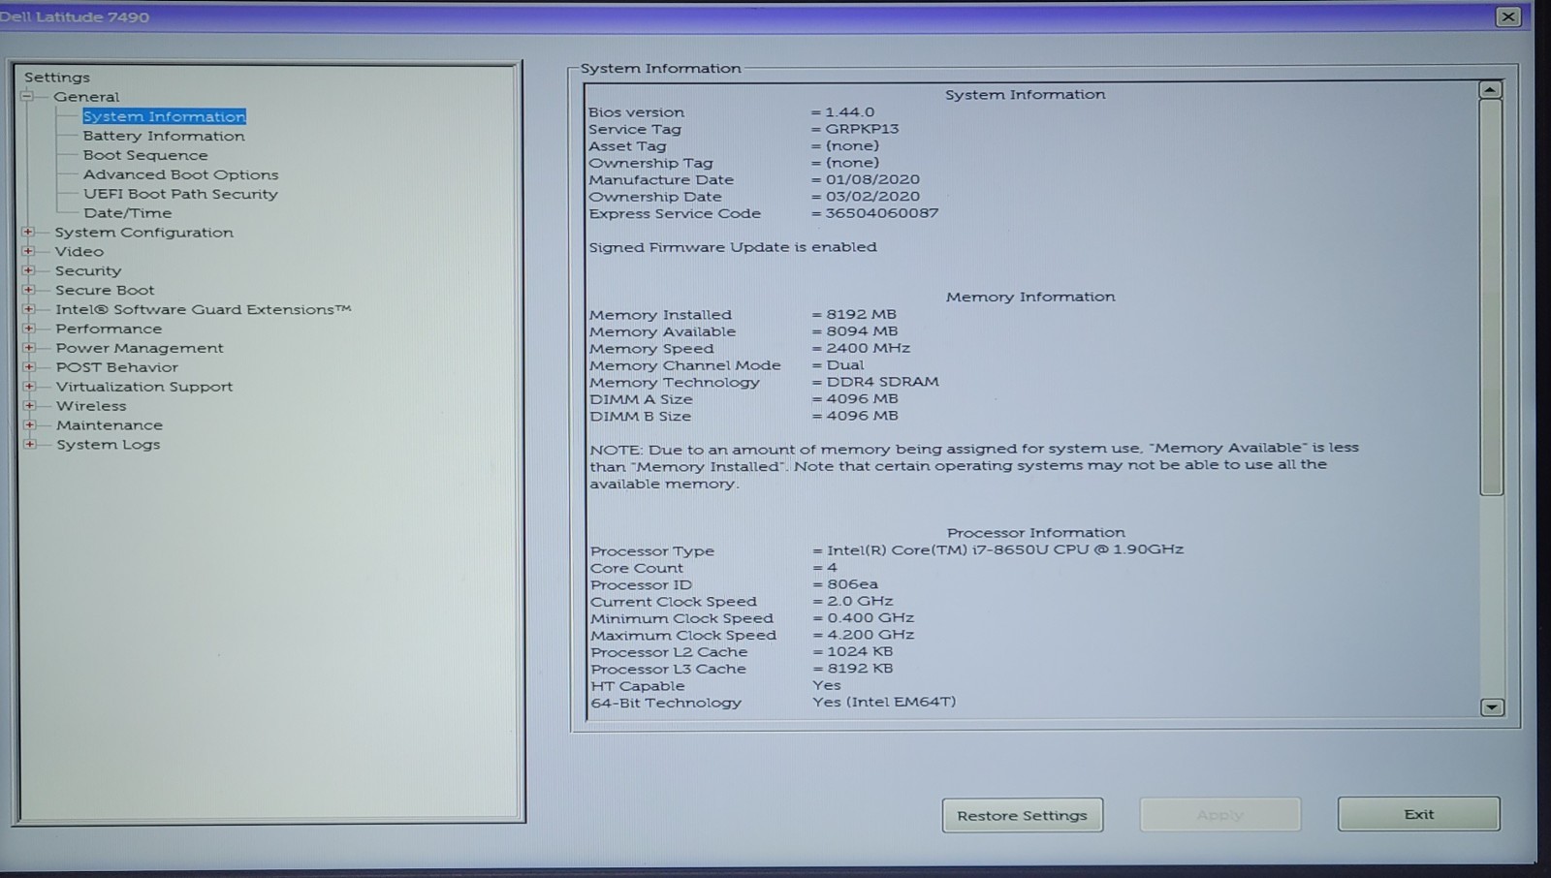Click 'Signed Firmware Update is enabled' text
The height and width of the screenshot is (878, 1551).
click(733, 247)
